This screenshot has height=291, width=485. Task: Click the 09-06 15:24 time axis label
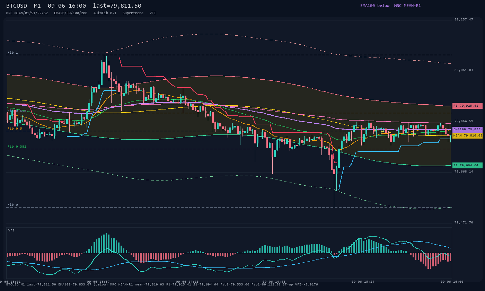click(x=363, y=282)
